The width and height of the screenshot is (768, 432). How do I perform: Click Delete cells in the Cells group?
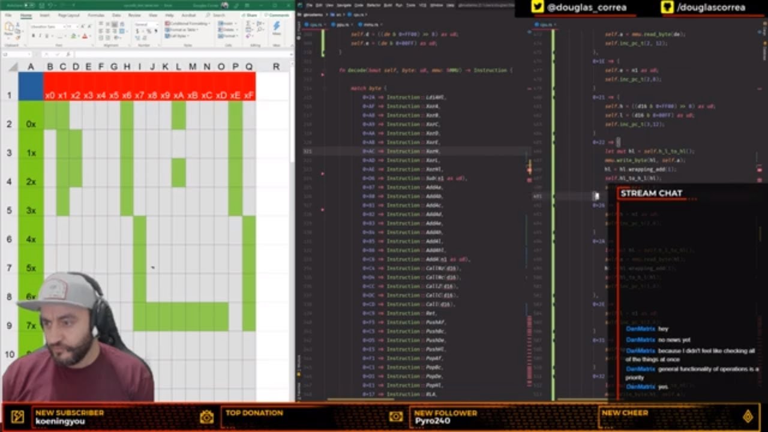(228, 29)
